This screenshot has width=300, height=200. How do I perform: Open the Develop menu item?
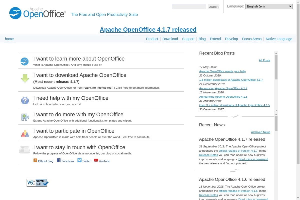click(231, 39)
